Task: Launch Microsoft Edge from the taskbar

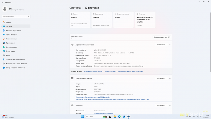Action: click(x=119, y=117)
